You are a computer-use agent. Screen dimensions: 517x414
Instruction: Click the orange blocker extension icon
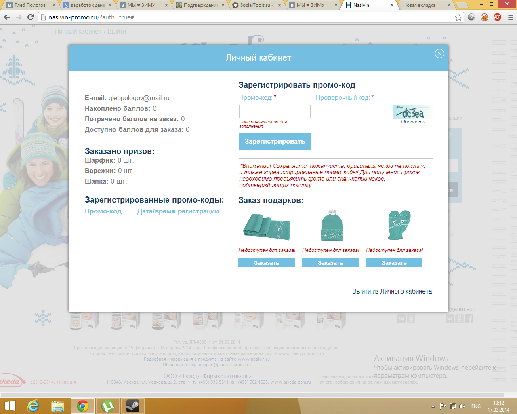click(484, 17)
